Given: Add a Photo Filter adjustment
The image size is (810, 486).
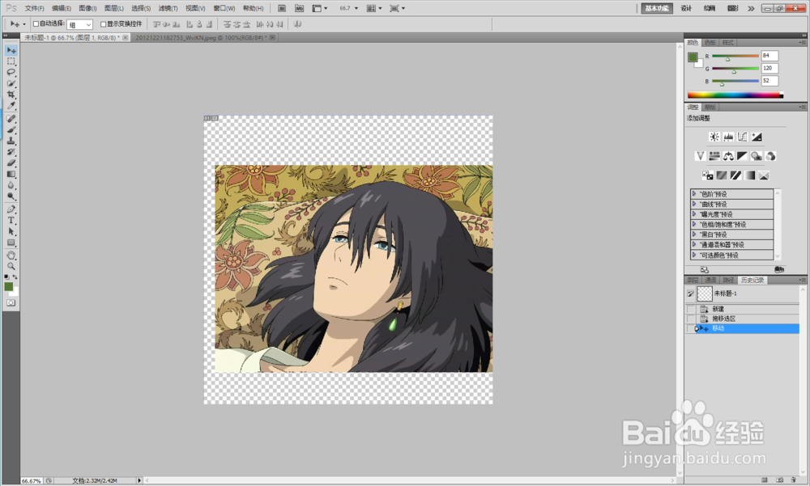Looking at the screenshot, I should pyautogui.click(x=757, y=156).
